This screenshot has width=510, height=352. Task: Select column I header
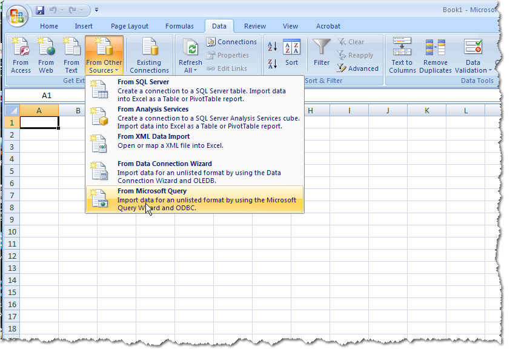pos(349,111)
